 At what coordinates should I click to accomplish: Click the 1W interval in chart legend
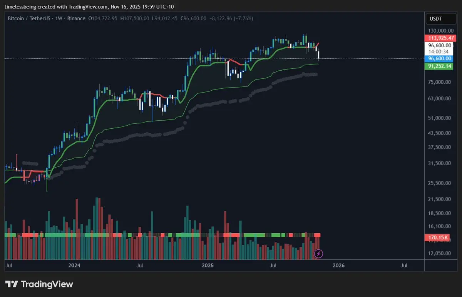pyautogui.click(x=60, y=18)
